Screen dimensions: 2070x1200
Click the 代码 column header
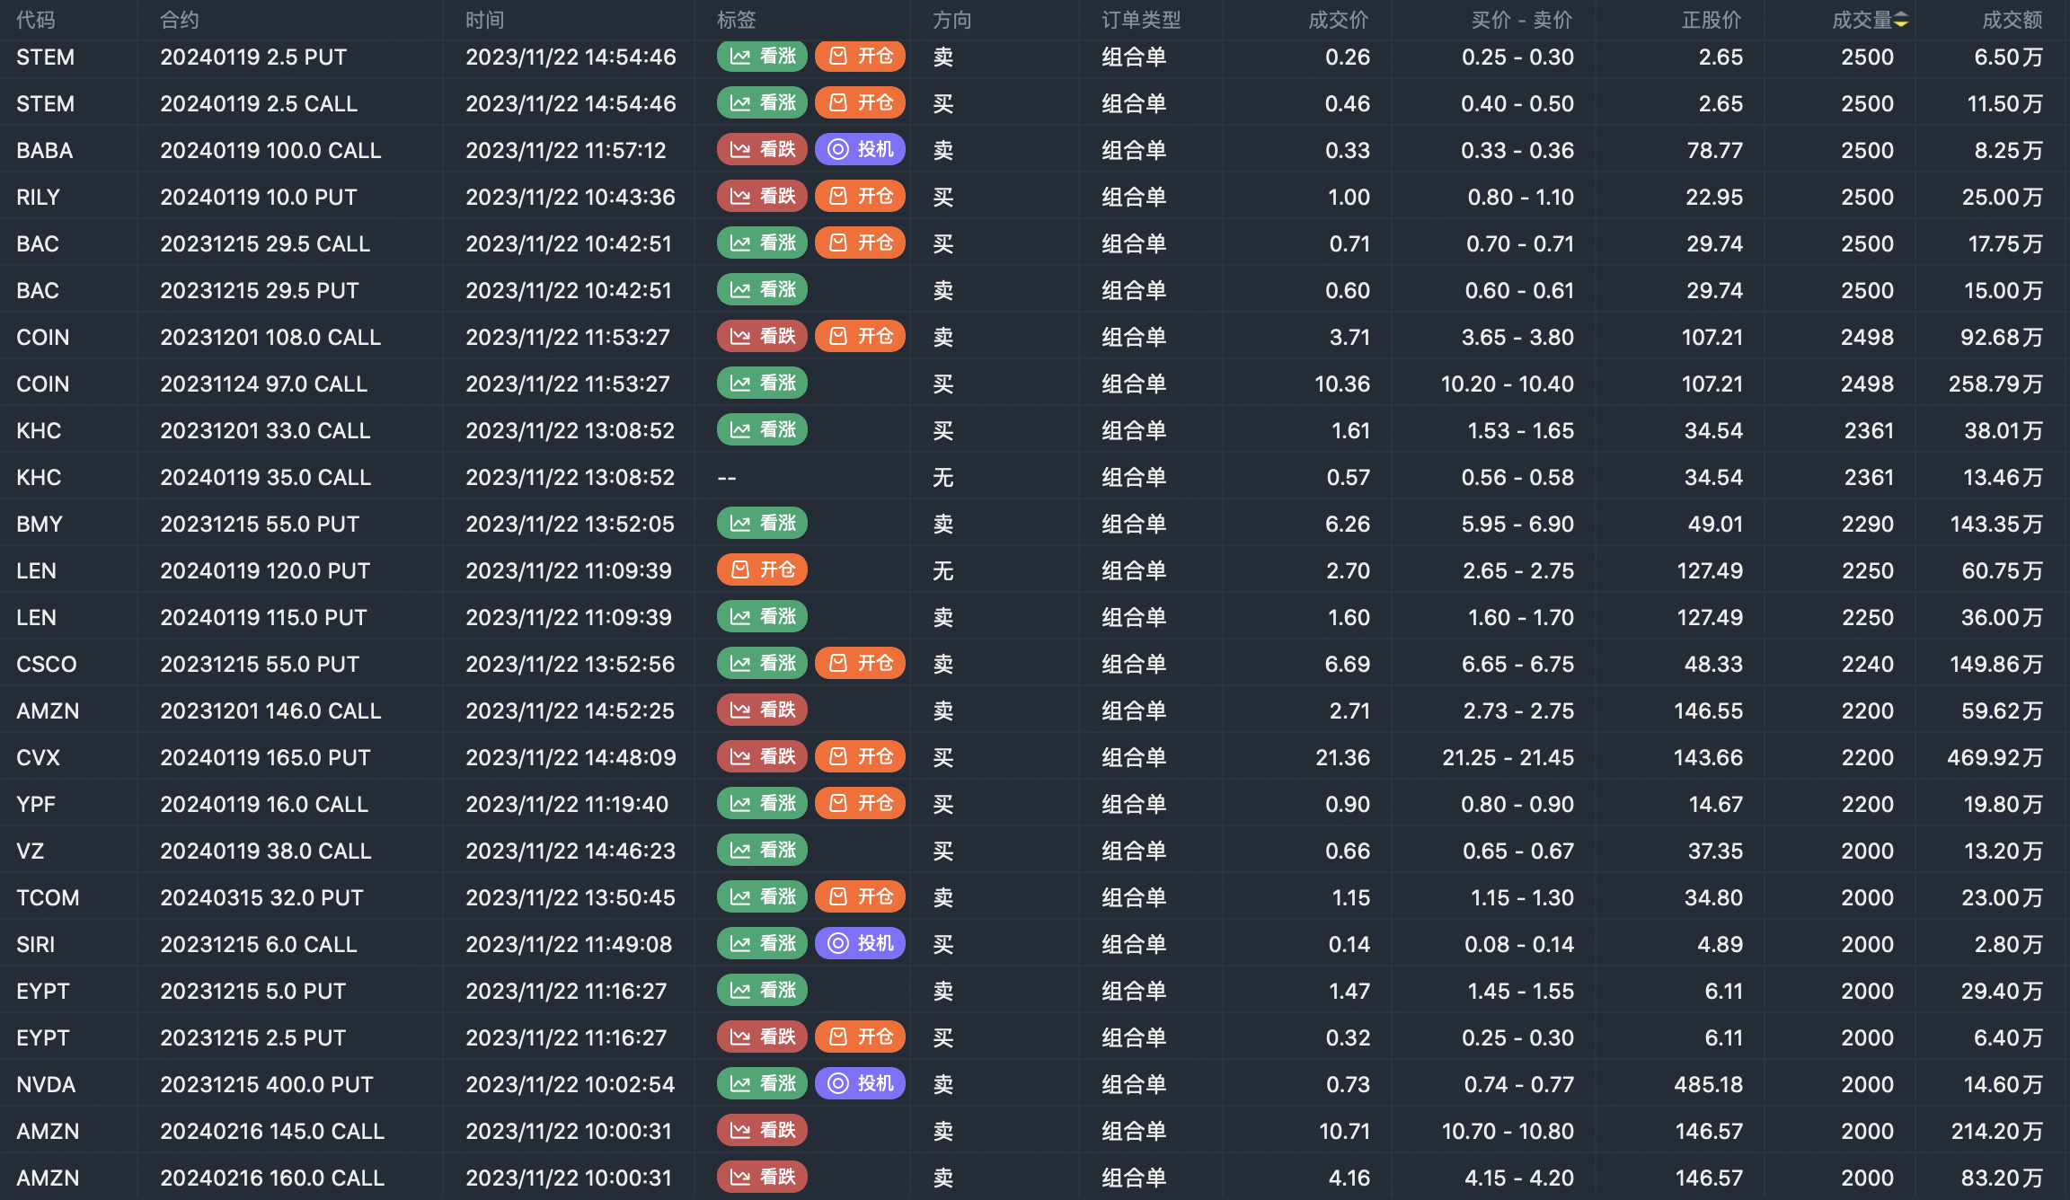tap(36, 20)
